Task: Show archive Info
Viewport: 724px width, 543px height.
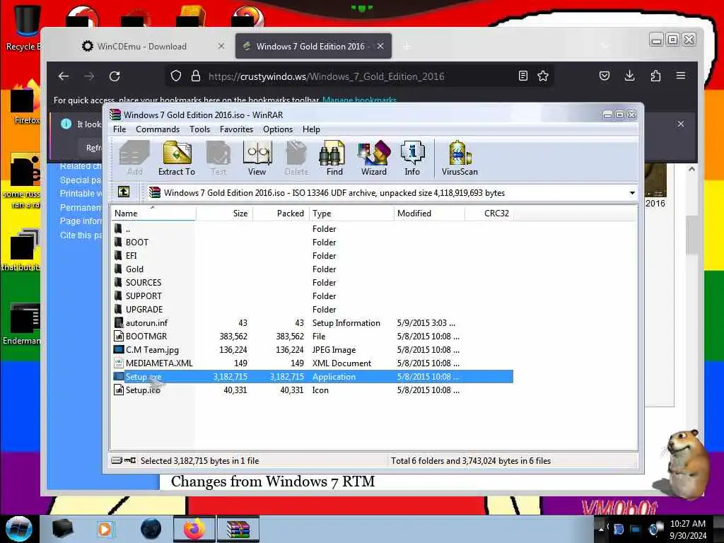Action: [x=412, y=158]
